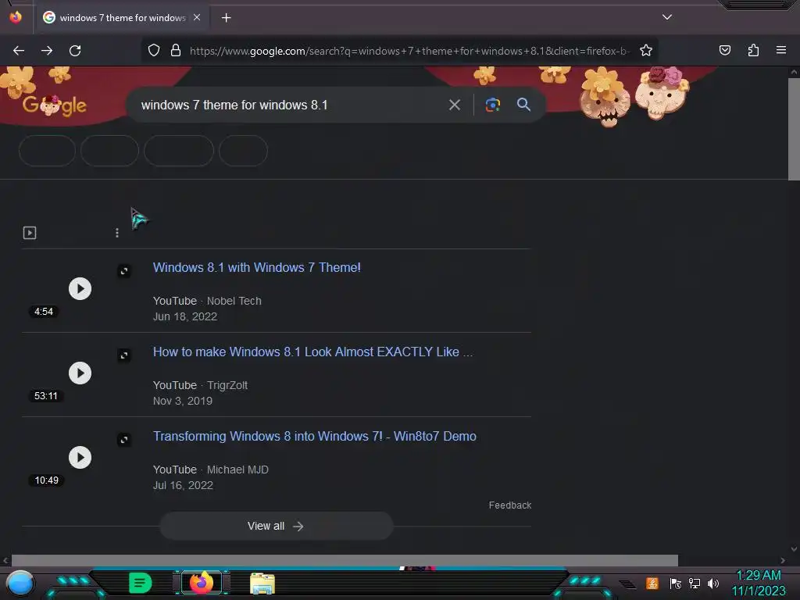Play the 4:54 Nobel Tech video
The image size is (800, 600).
click(x=80, y=289)
